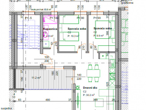Image resolution: width=146 pixels, height=110 pixels.
Task: Select the 480 dimension at bottom
Action: (48, 100)
